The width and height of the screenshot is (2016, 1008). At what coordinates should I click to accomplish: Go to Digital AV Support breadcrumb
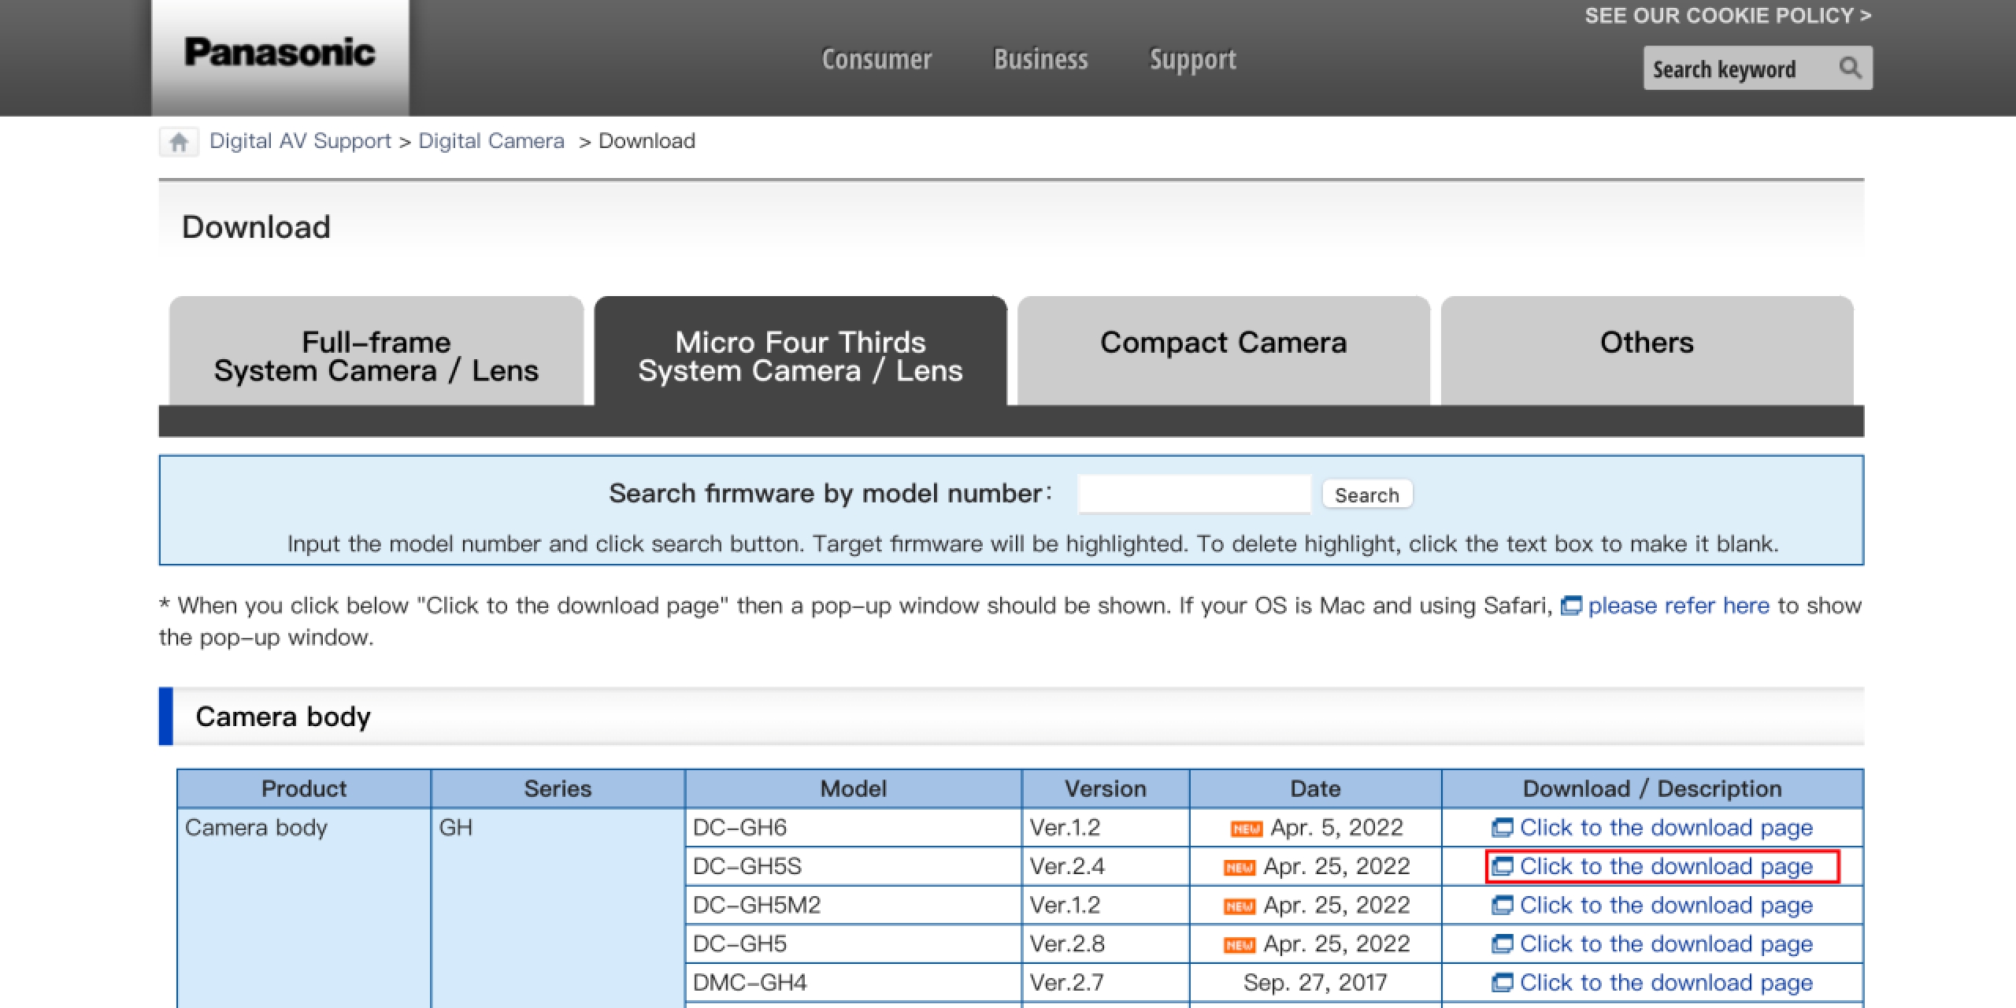point(300,141)
